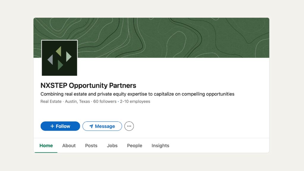Click the company tagline description text
This screenshot has height=171, width=304.
click(x=137, y=94)
